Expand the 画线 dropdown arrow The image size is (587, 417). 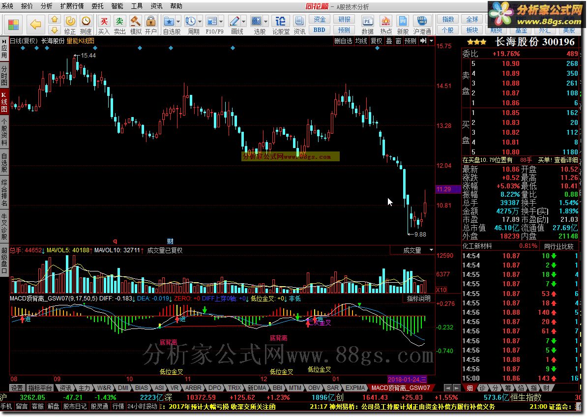pyautogui.click(x=244, y=22)
